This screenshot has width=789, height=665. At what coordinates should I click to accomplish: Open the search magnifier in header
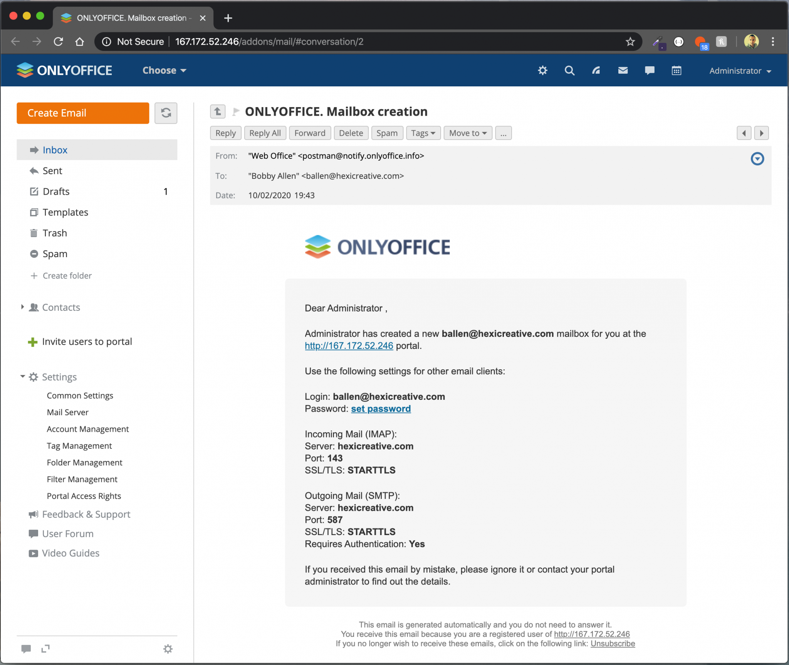click(x=569, y=71)
